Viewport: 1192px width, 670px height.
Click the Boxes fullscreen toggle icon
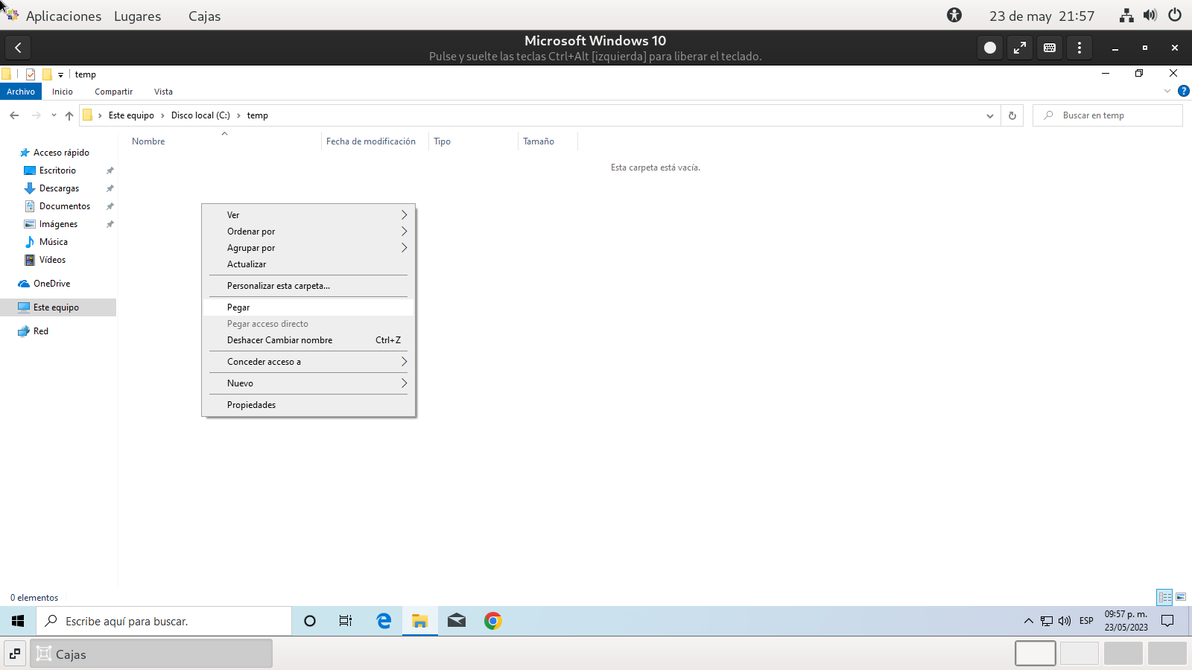[x=1019, y=48]
